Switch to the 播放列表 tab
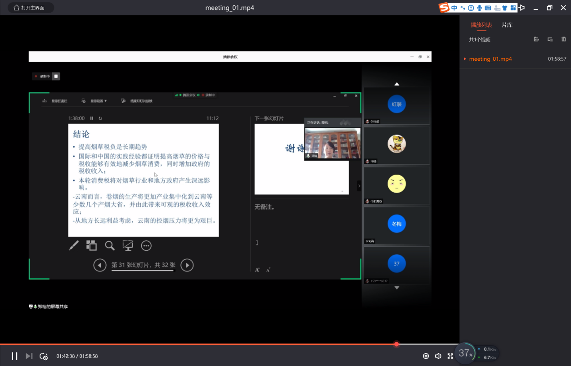Screen dimensions: 571x366 (x=481, y=25)
